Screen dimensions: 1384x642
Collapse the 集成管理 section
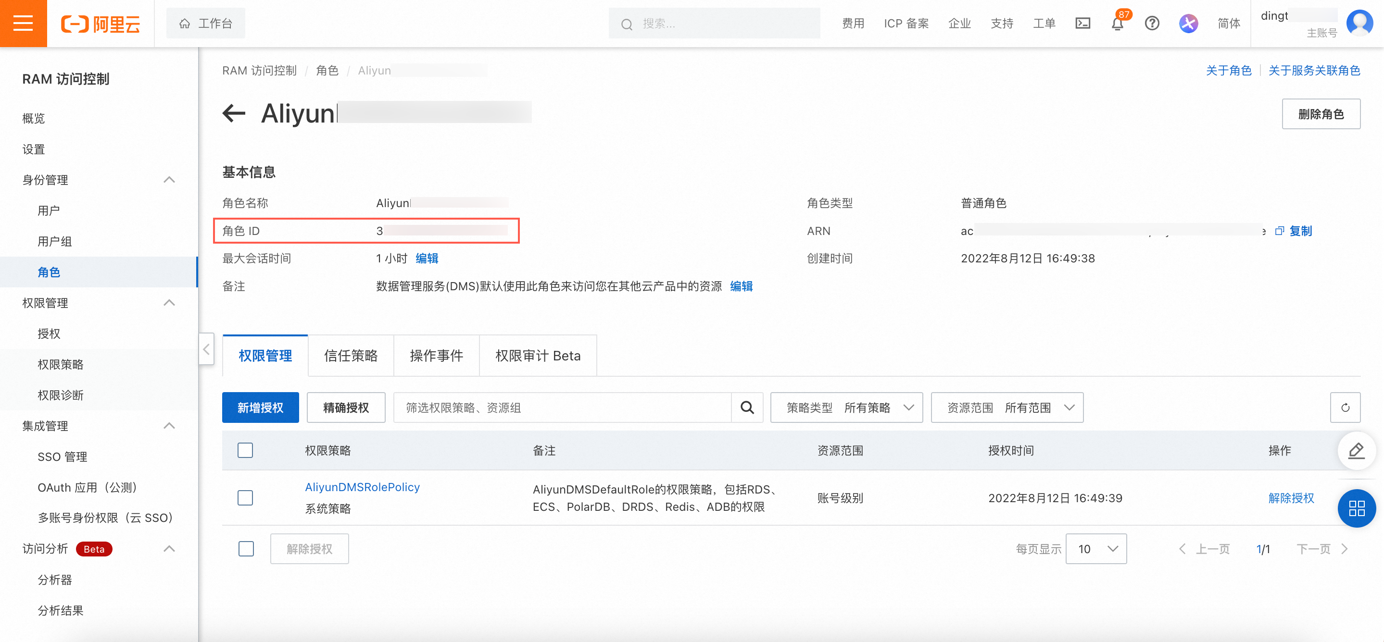click(169, 426)
